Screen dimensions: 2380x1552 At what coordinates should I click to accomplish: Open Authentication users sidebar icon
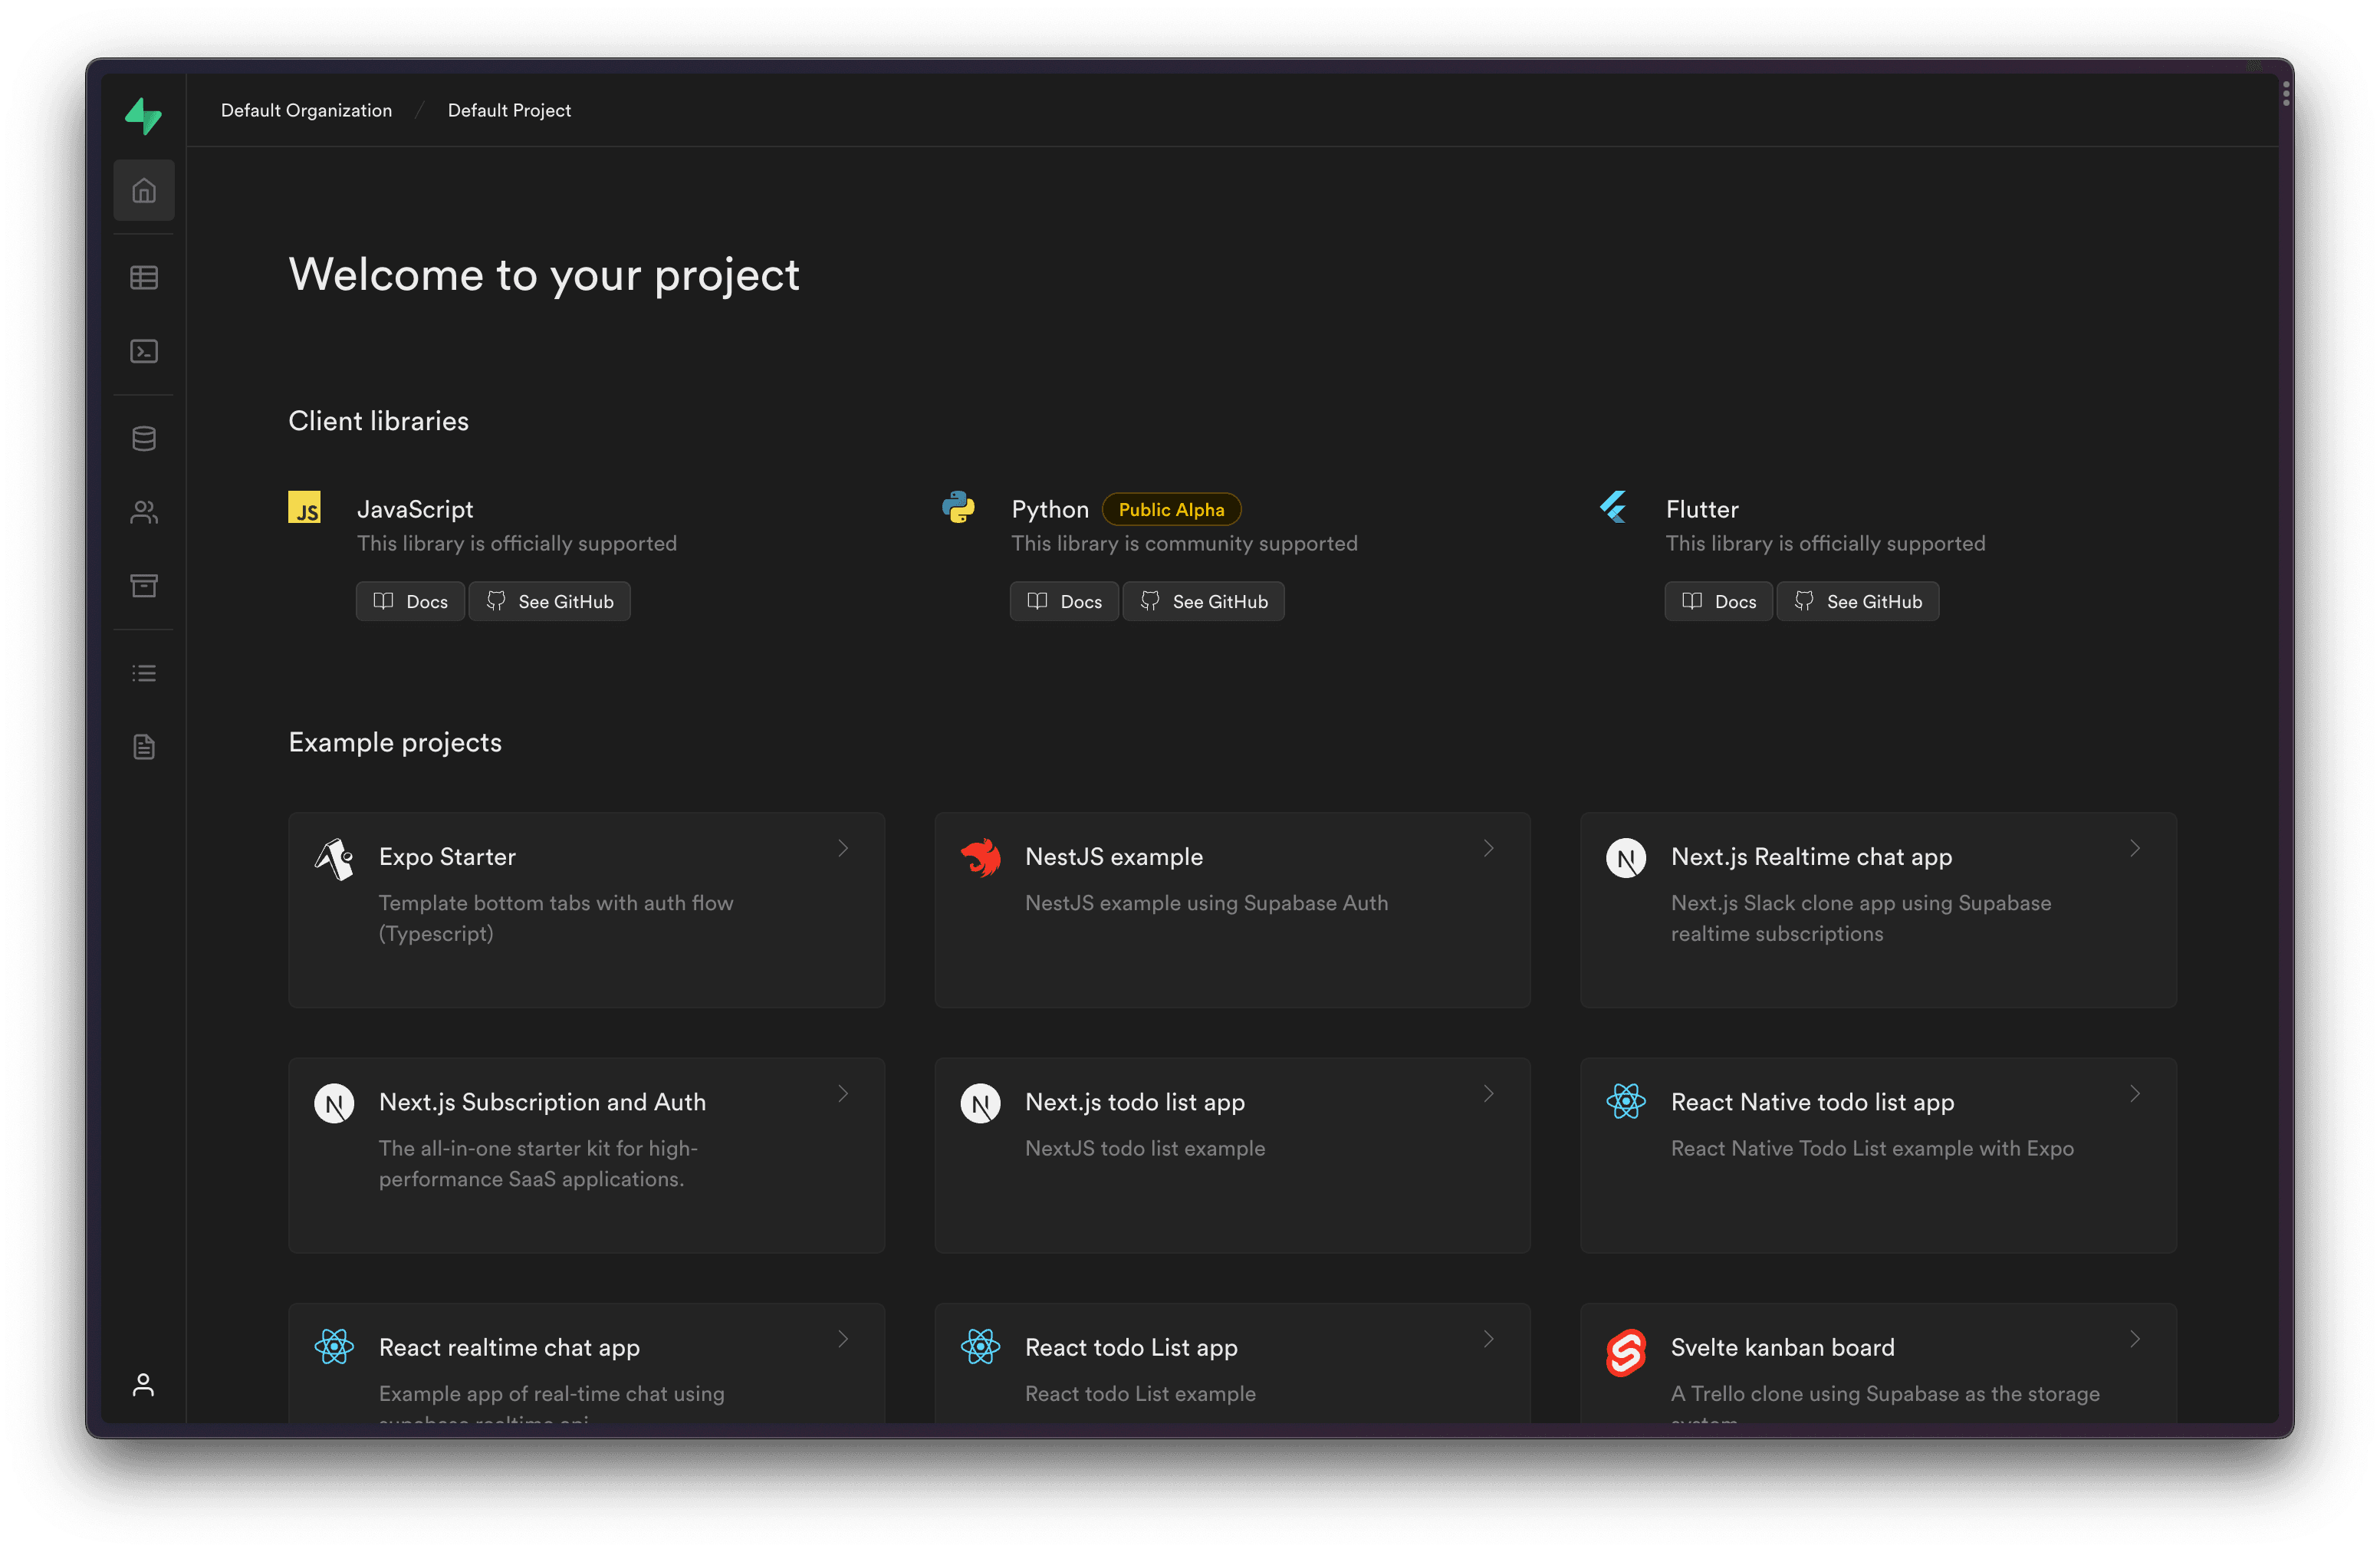pos(144,512)
